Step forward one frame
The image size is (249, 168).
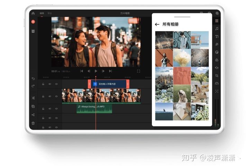[x=103, y=71]
